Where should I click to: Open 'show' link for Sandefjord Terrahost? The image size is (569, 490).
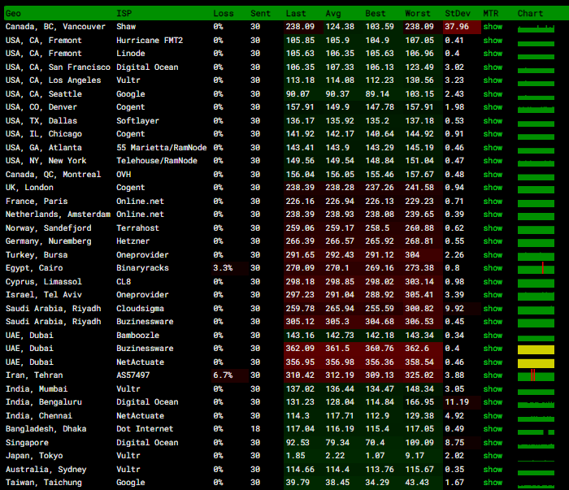click(x=493, y=228)
